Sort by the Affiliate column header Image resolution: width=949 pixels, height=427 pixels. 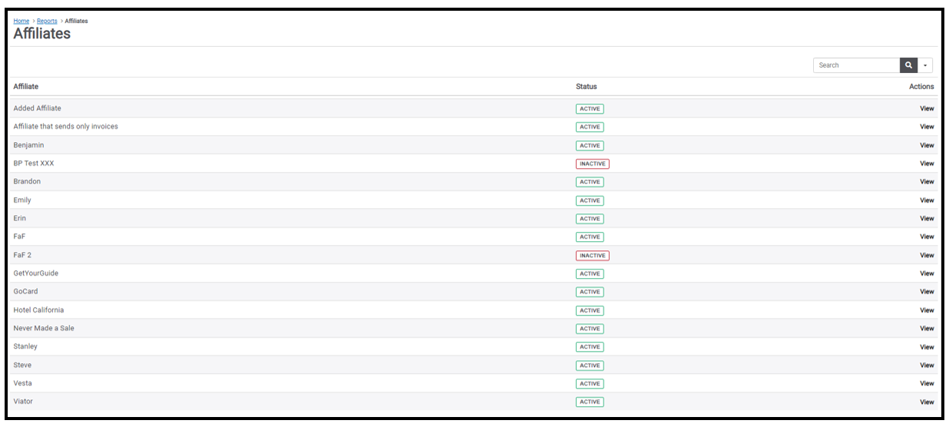(26, 87)
